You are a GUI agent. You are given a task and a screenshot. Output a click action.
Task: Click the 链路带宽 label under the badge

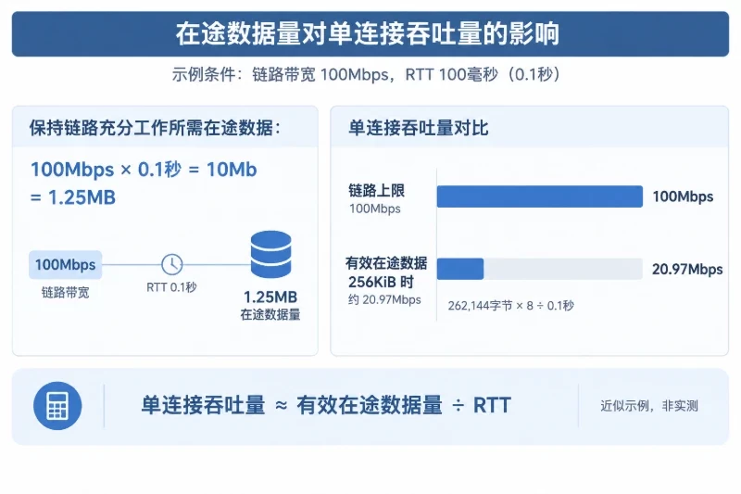pyautogui.click(x=65, y=293)
